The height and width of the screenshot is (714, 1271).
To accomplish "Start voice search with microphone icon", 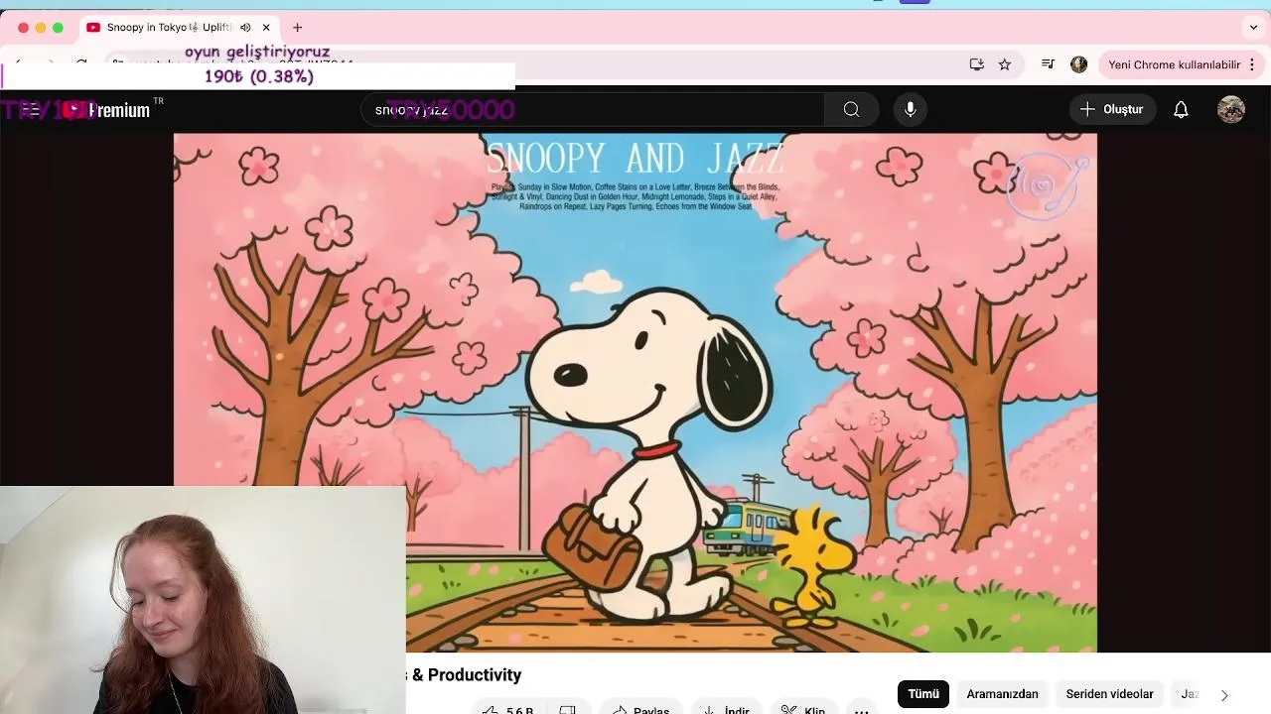I will pyautogui.click(x=910, y=109).
